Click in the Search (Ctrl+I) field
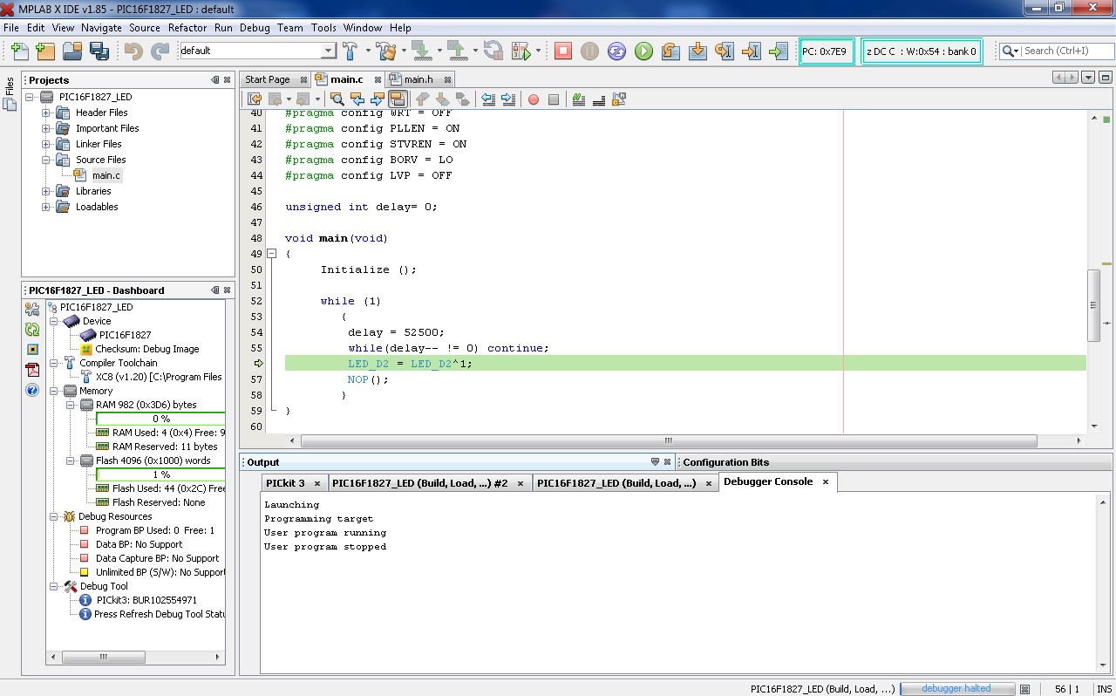This screenshot has width=1116, height=696. click(x=1060, y=51)
